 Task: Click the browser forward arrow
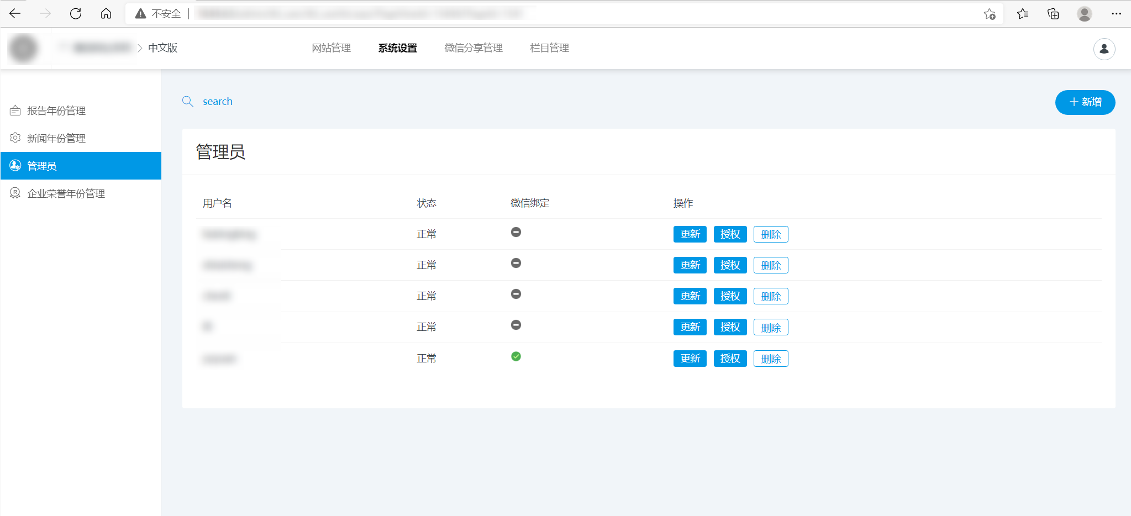coord(45,13)
